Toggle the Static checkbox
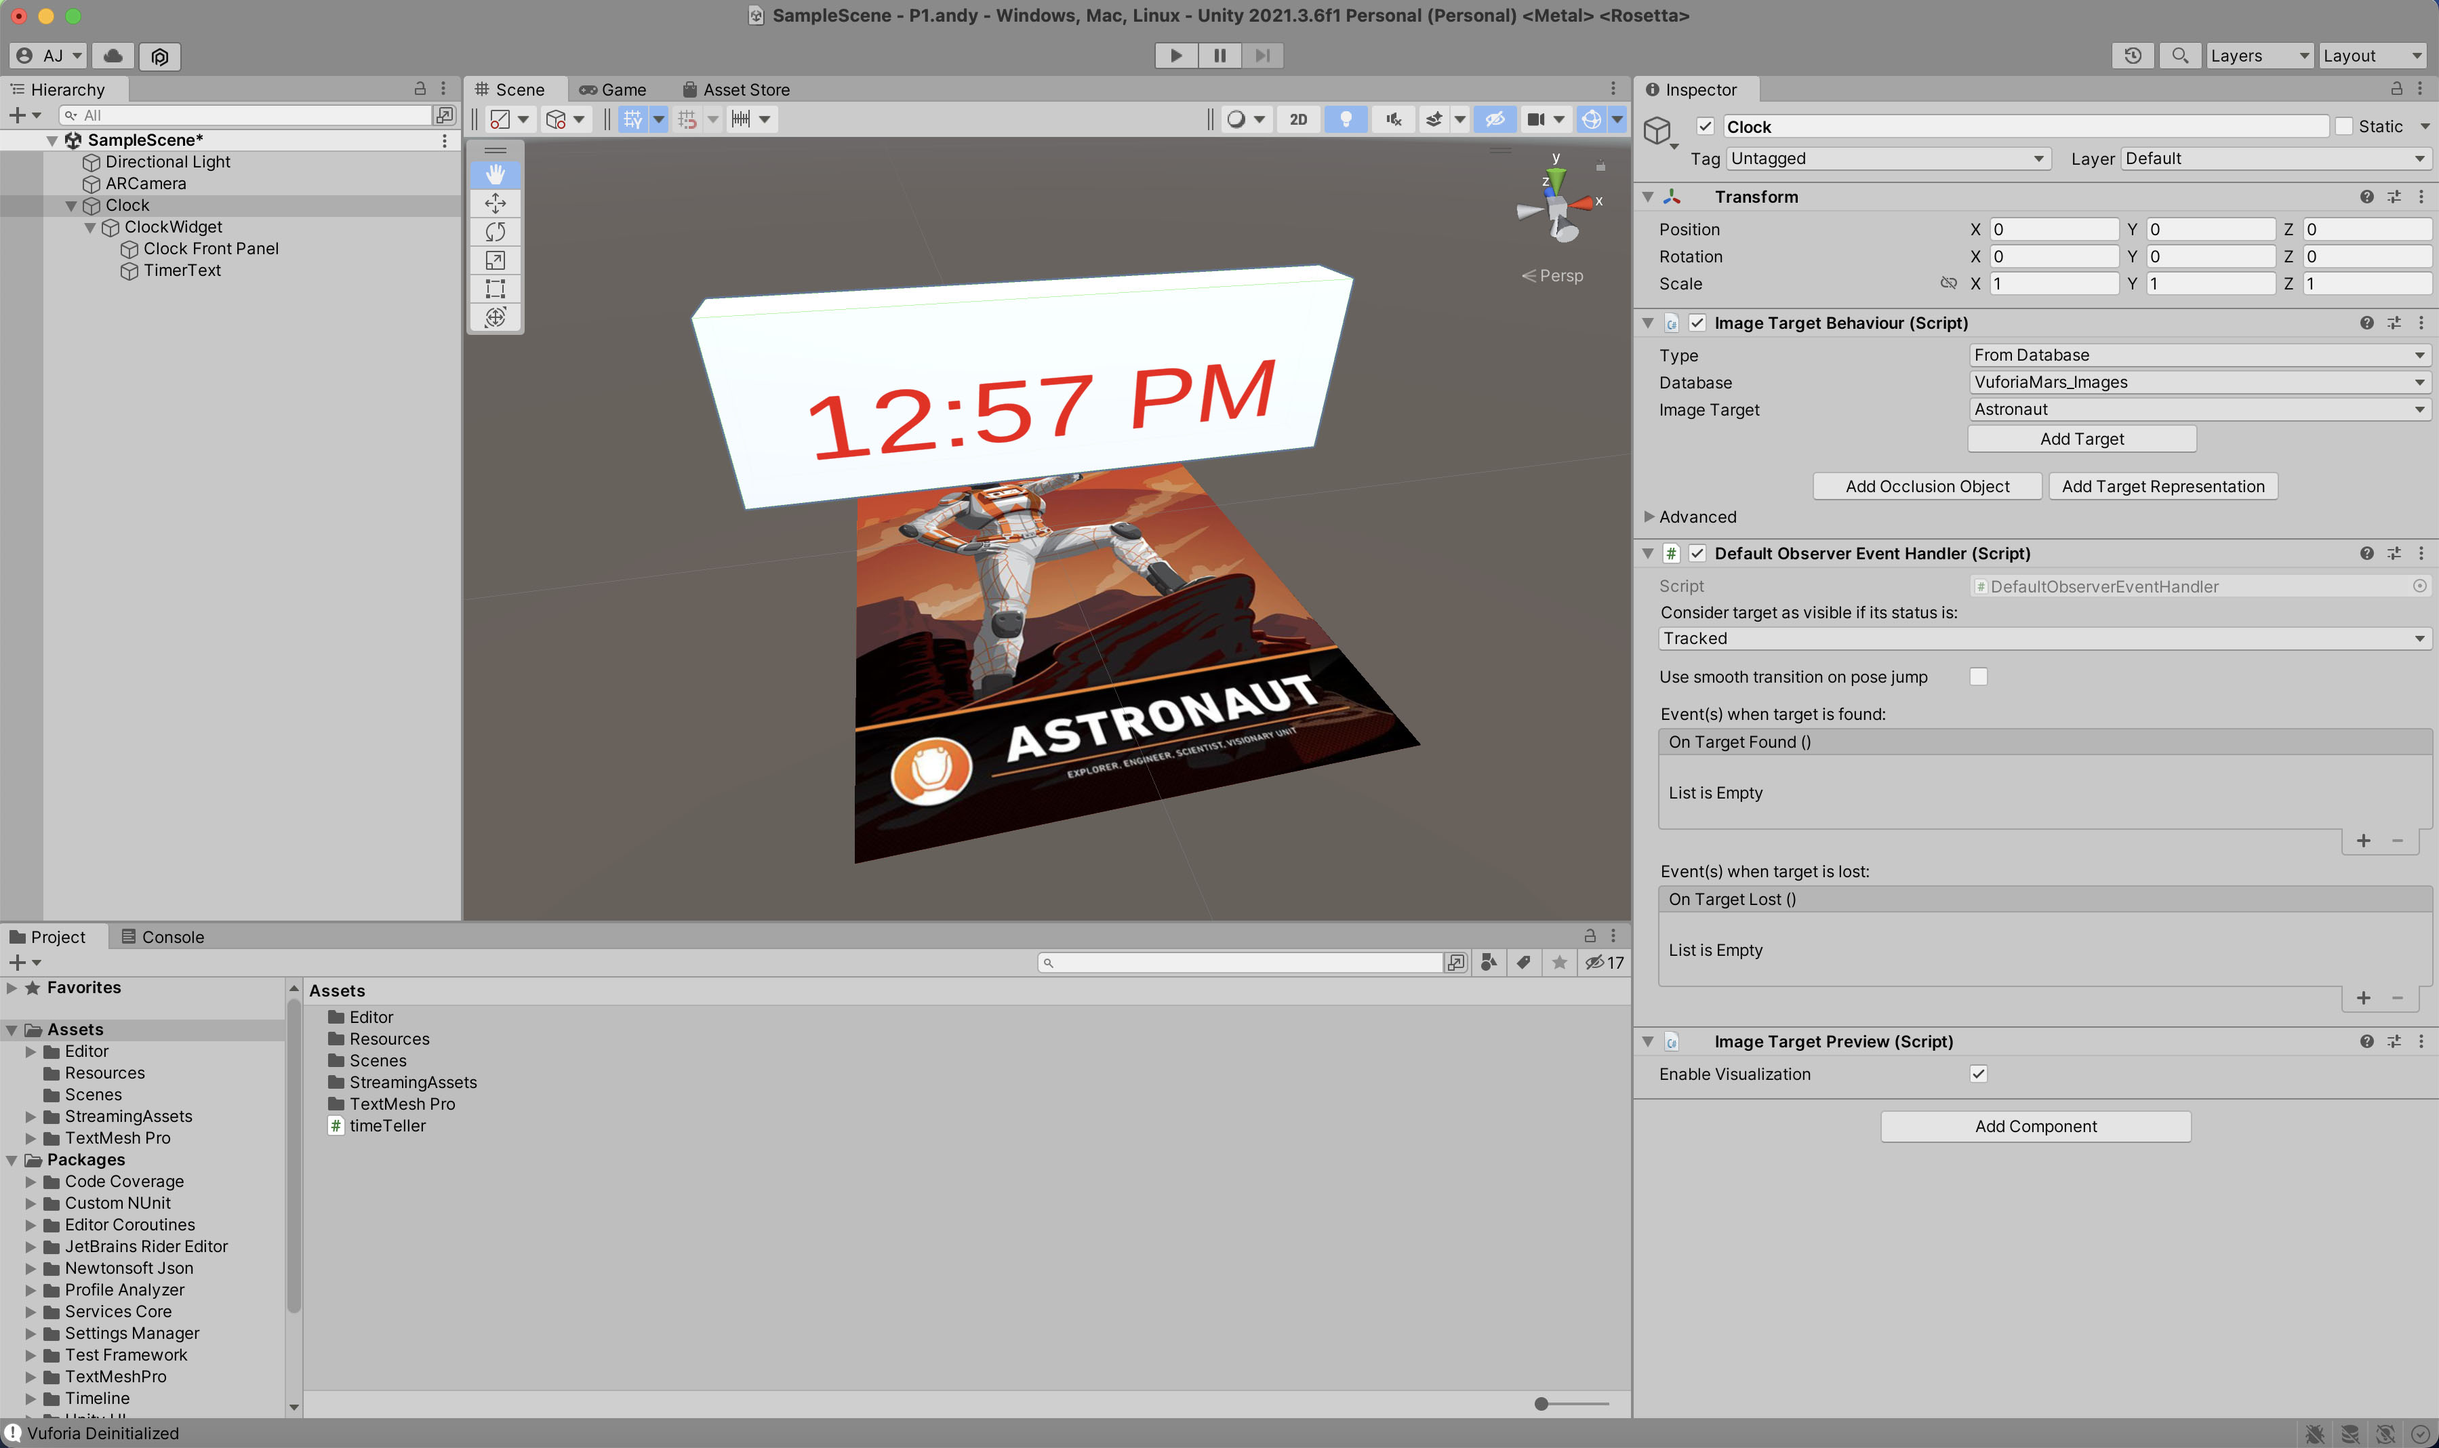 pos(2344,127)
